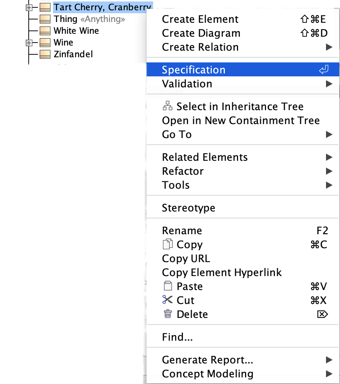This screenshot has width=340, height=384.
Task: Click the Copy icon in context menu
Action: (x=167, y=245)
